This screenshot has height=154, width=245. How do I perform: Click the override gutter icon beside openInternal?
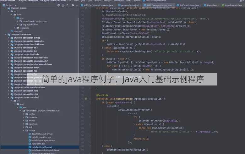click(86, 99)
